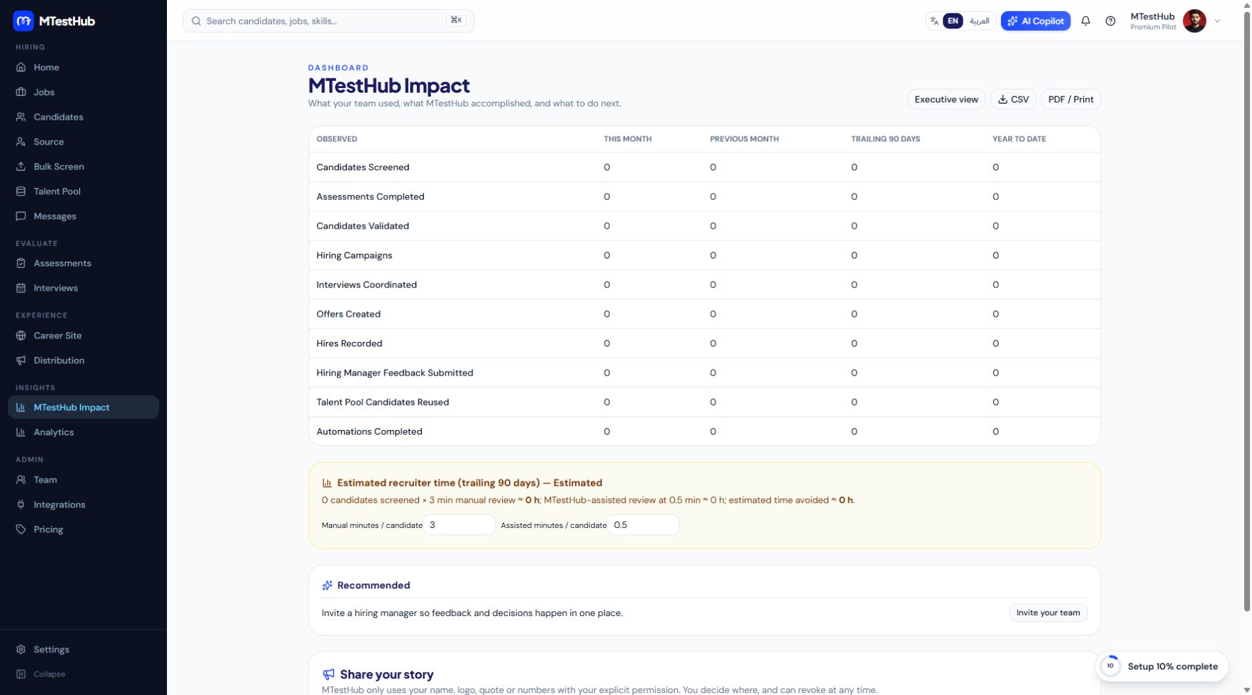Download the CSV export
Viewport: 1252px width, 695px height.
[1013, 99]
